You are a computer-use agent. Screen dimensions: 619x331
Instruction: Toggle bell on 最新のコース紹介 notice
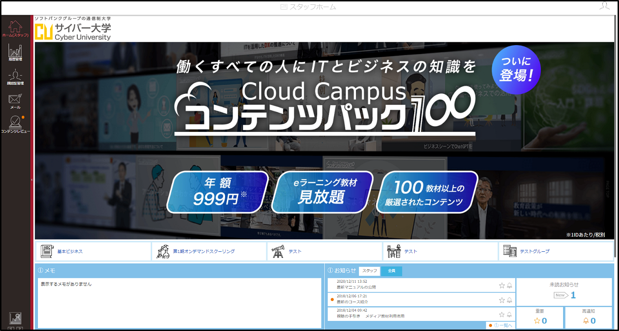tap(510, 300)
